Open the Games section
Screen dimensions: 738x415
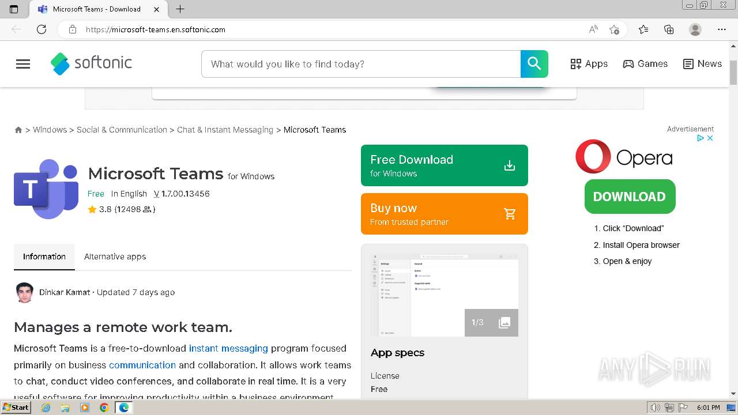click(645, 64)
